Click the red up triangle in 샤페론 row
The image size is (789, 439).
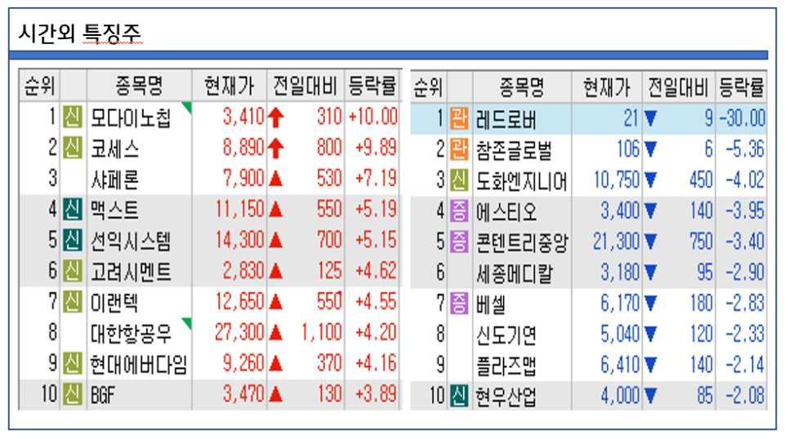coord(276,179)
